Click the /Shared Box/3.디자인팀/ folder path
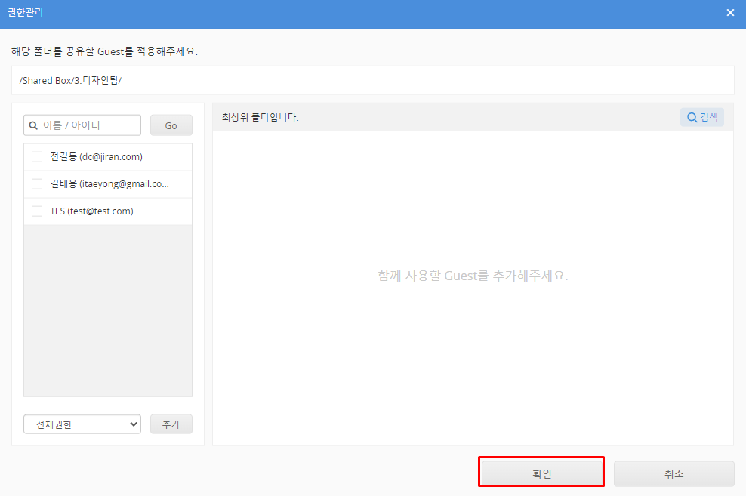 pos(70,79)
